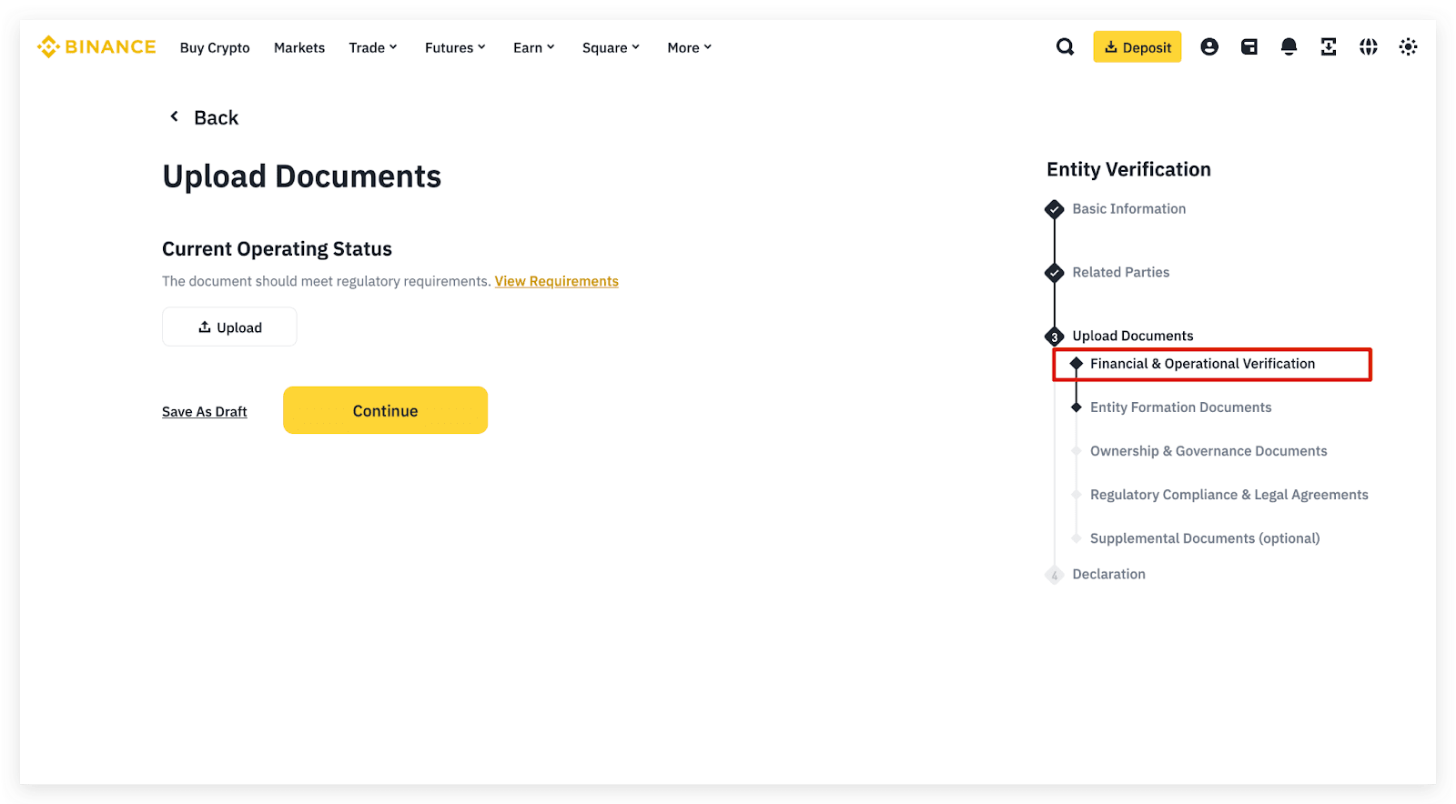Select Entity Formation Documents step
Image resolution: width=1456 pixels, height=804 pixels.
[1180, 407]
